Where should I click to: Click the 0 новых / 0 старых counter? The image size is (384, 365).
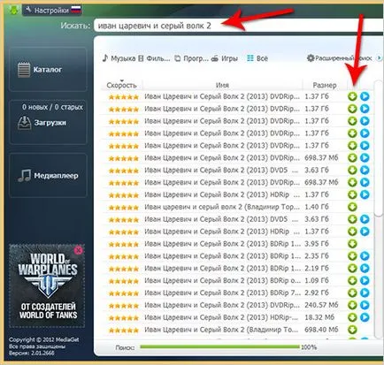pyautogui.click(x=52, y=107)
